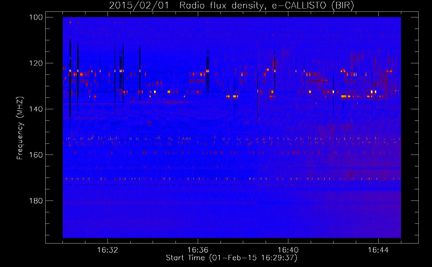
Task: Click the 120 frequency tick label
Action: pos(36,63)
